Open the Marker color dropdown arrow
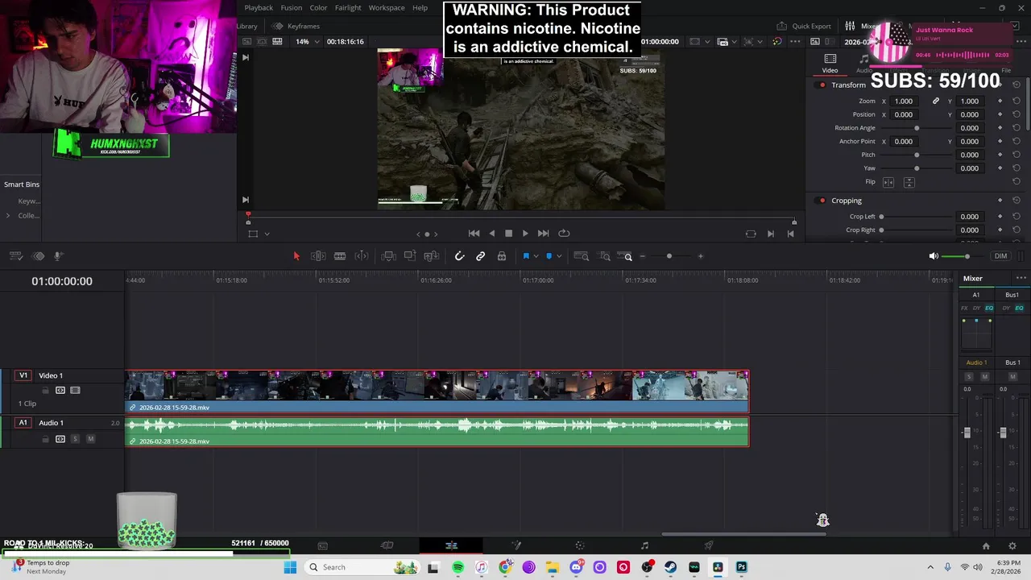 (559, 256)
